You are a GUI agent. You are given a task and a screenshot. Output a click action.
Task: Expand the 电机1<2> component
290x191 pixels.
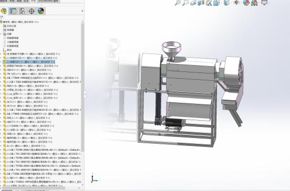[x=1, y=86]
